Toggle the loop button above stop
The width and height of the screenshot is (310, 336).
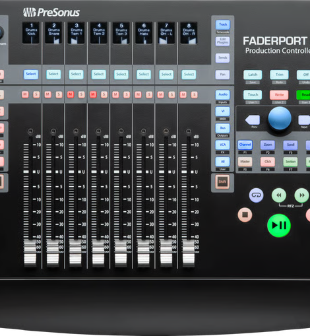[256, 195]
